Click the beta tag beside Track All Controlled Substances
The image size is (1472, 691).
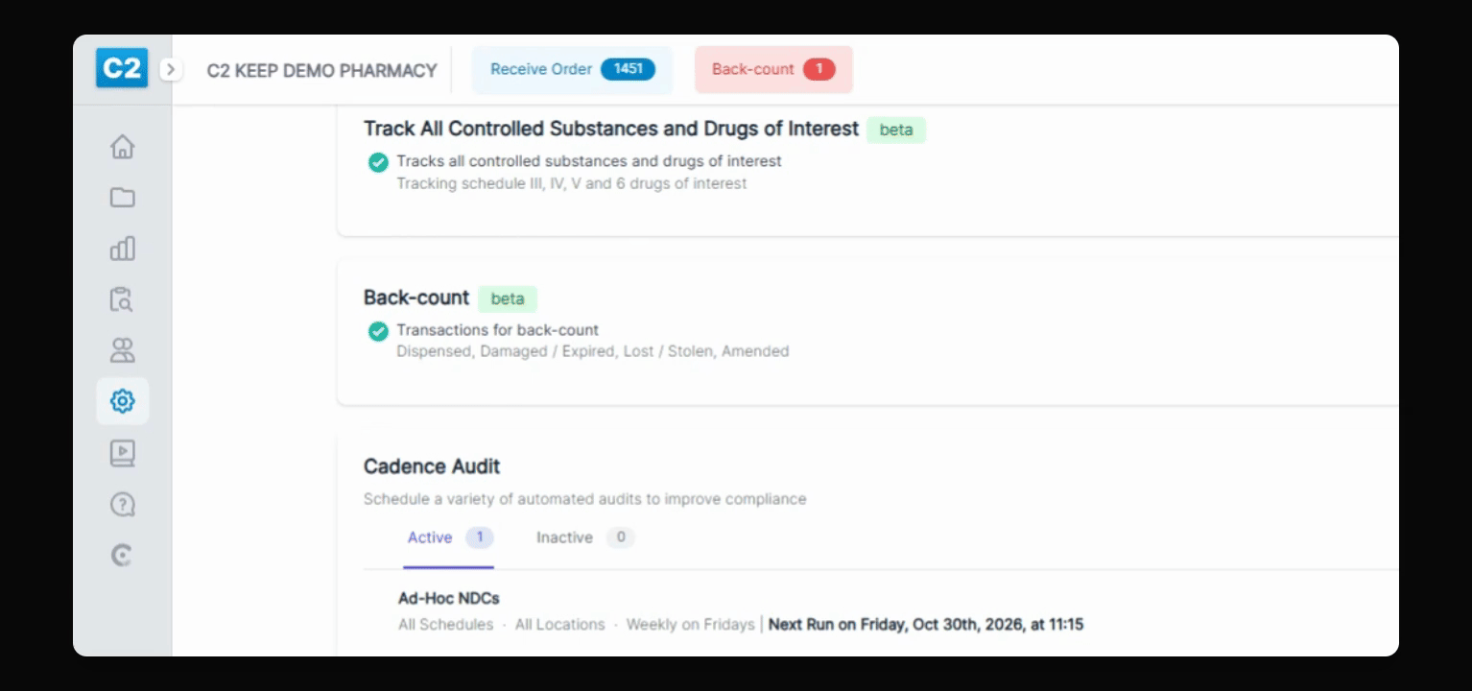pyautogui.click(x=896, y=130)
